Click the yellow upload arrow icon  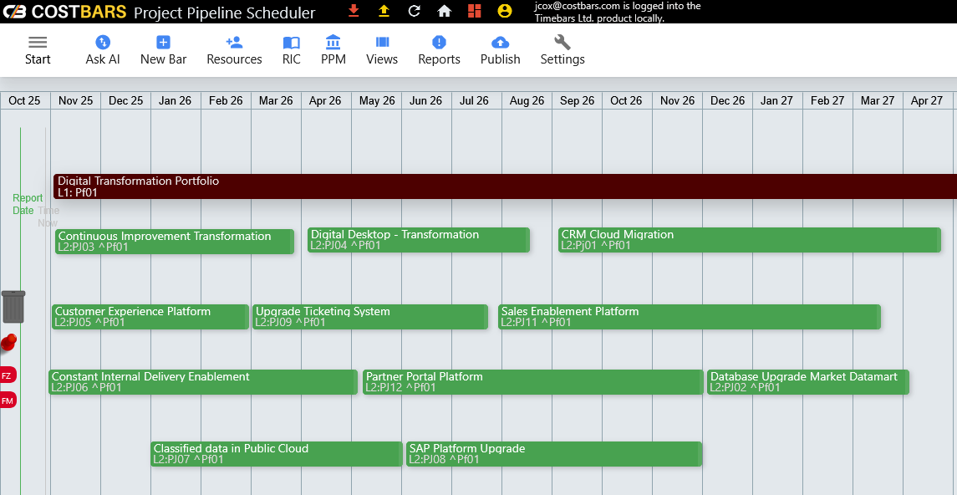click(384, 11)
